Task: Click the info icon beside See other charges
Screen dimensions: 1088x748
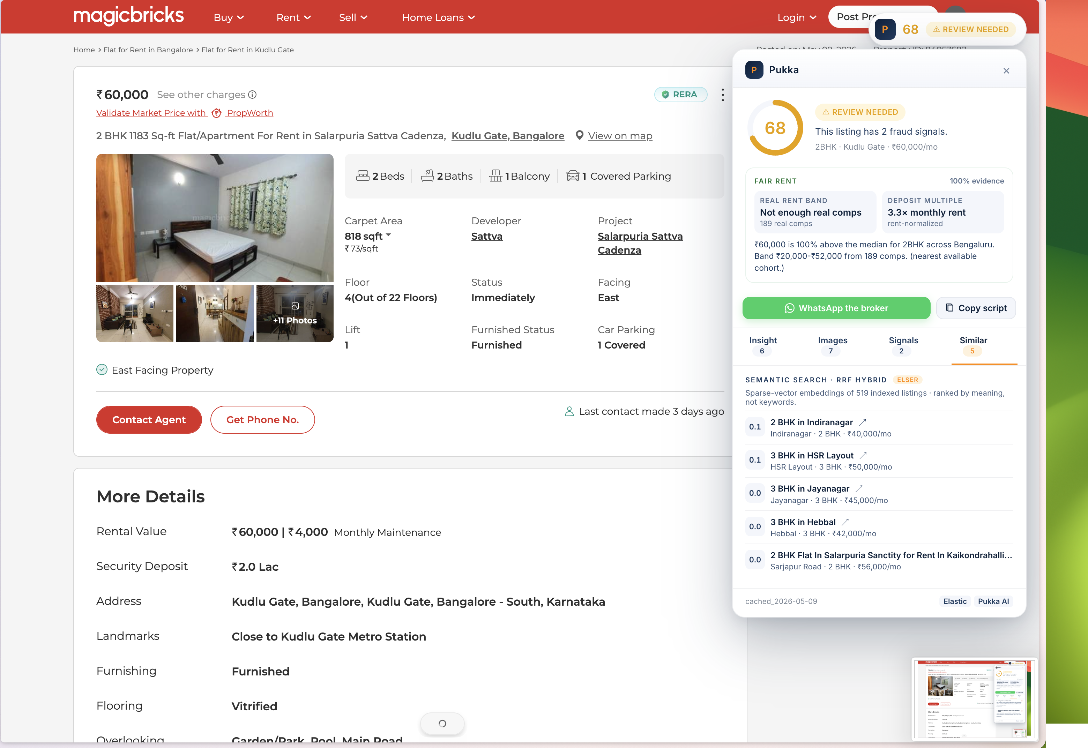Action: (252, 95)
